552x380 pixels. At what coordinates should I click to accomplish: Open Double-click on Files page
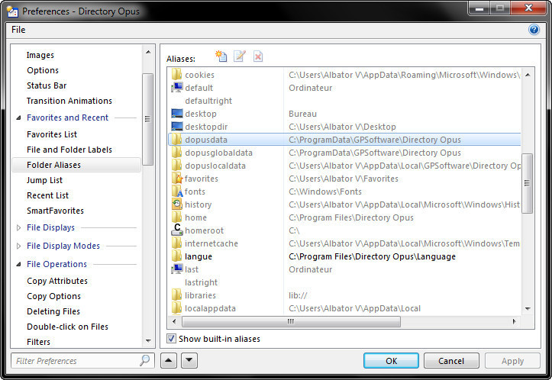pyautogui.click(x=68, y=327)
